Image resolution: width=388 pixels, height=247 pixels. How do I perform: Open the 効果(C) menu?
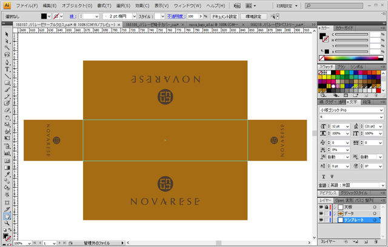tap(142, 5)
